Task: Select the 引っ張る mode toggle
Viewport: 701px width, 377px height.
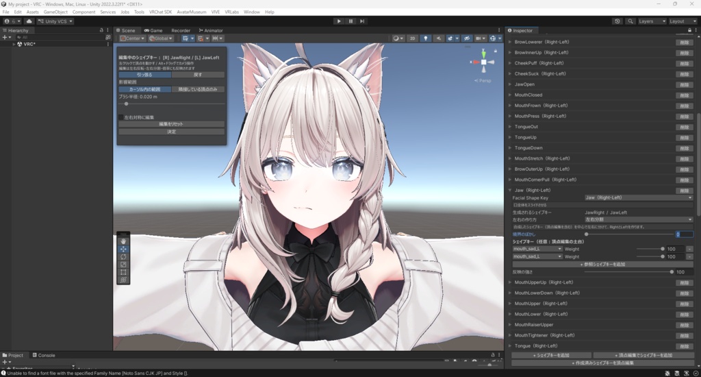Action: pyautogui.click(x=144, y=75)
